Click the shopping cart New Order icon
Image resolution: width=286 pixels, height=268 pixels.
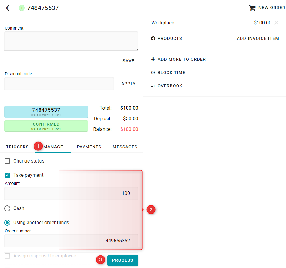252,8
